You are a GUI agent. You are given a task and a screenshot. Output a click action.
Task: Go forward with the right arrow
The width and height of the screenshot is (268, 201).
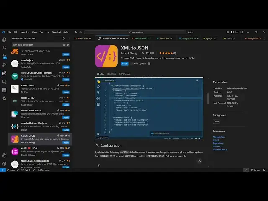pyautogui.click(x=80, y=32)
